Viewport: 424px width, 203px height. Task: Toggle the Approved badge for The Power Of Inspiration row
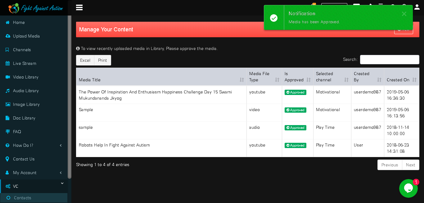coord(295,92)
